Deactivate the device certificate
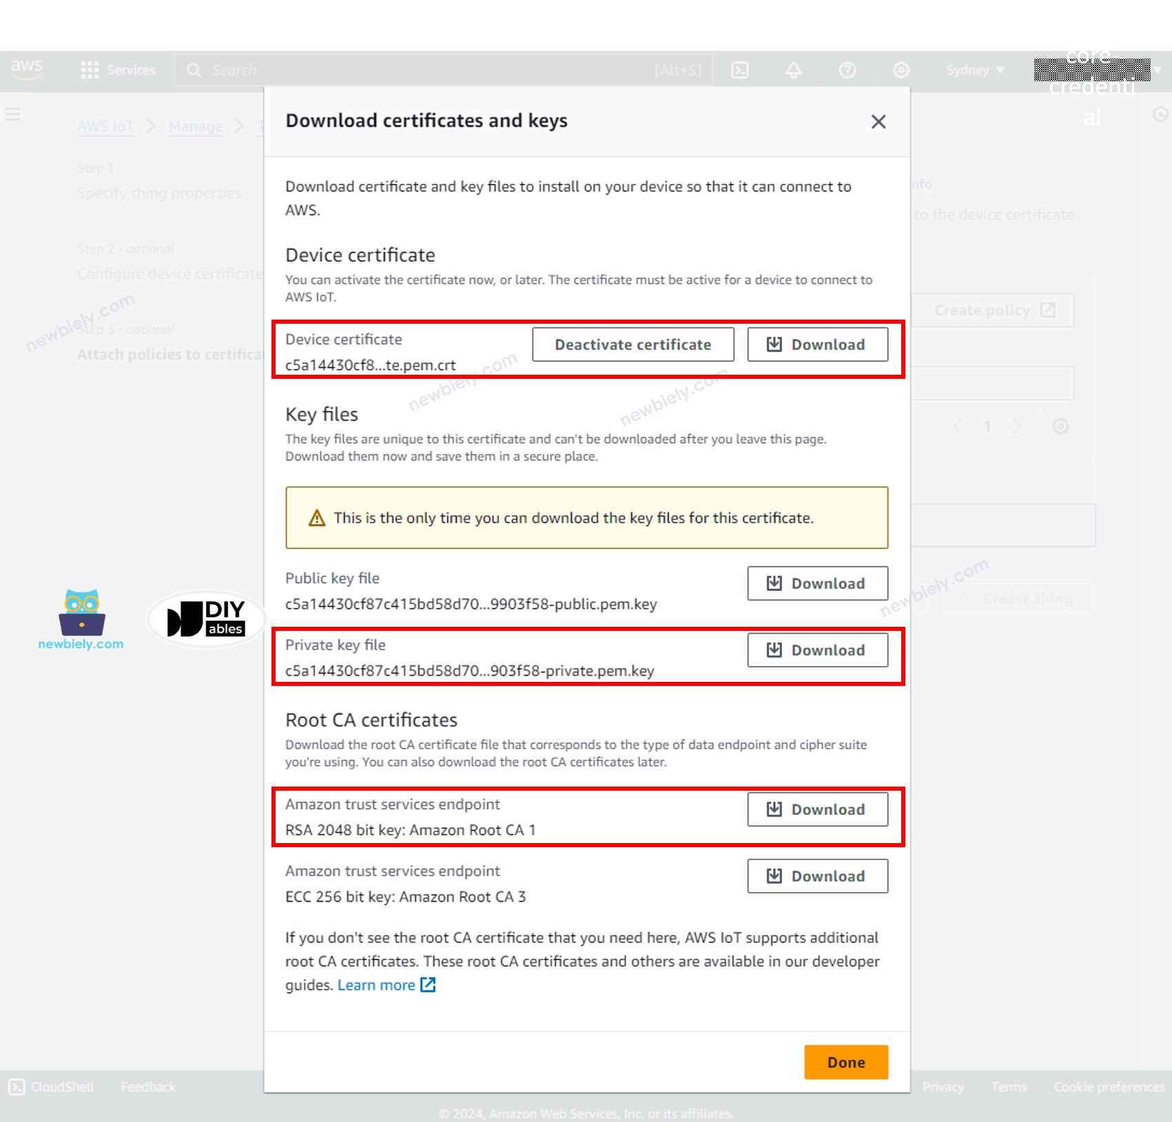The image size is (1172, 1122). click(x=632, y=344)
